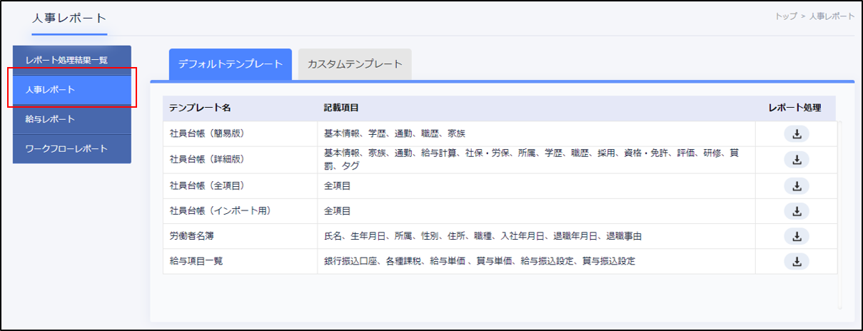Download the 社員台帳（全項目） report
Image resolution: width=863 pixels, height=331 pixels.
point(797,185)
